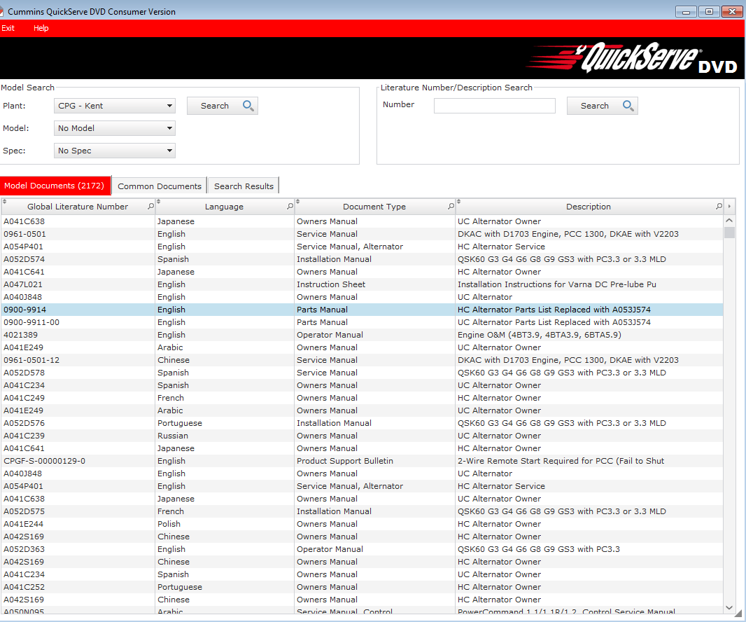This screenshot has width=746, height=622.
Task: Expand the Spec dropdown list
Action: [115, 151]
